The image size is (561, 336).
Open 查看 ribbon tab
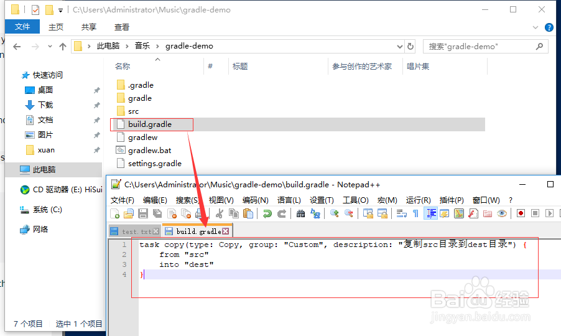(122, 27)
